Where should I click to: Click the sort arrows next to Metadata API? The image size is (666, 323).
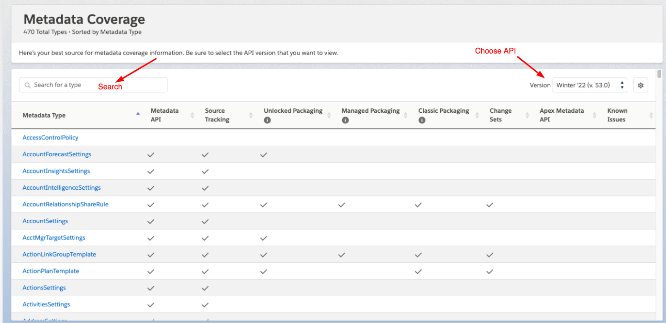coord(192,115)
